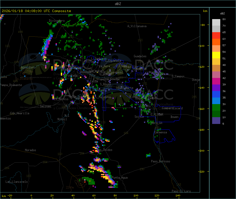The image size is (236, 199).
Task: Click the Paso_El_Loro label
Action: point(181,191)
